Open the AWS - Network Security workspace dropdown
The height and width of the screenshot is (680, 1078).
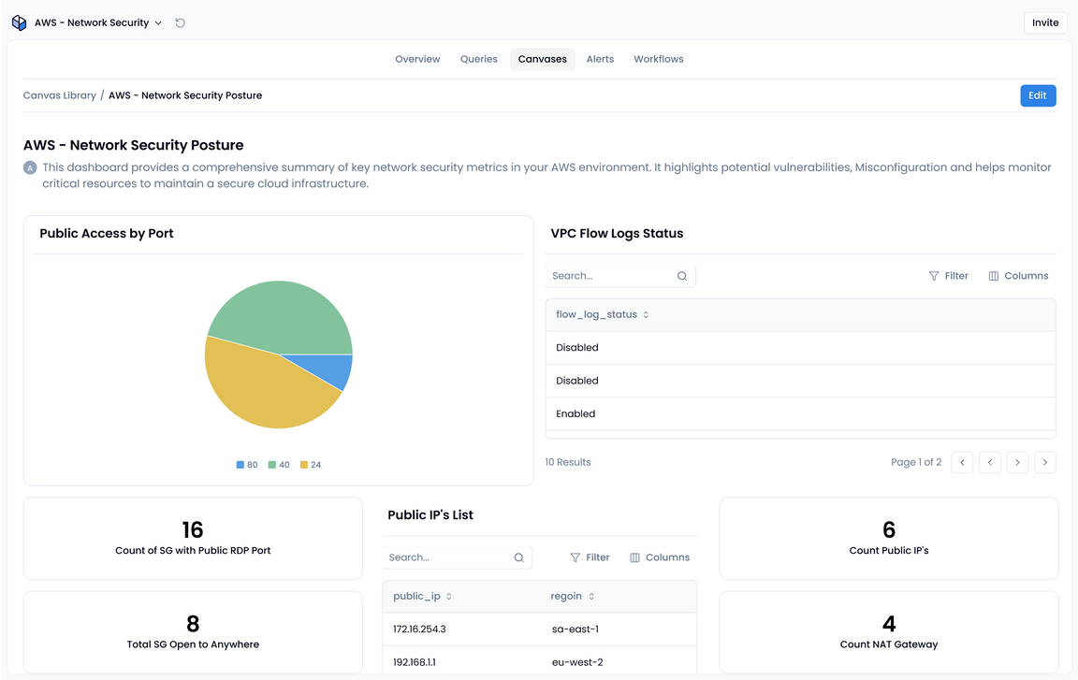[x=98, y=22]
